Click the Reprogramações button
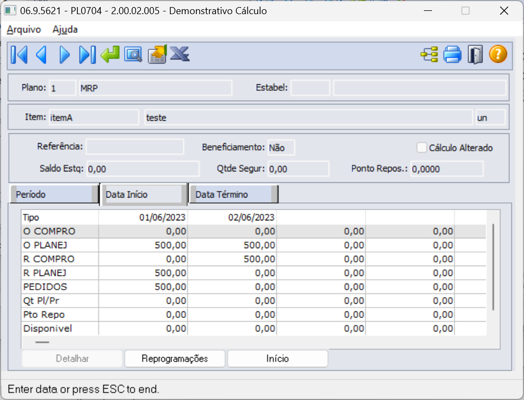The image size is (524, 400). click(175, 358)
